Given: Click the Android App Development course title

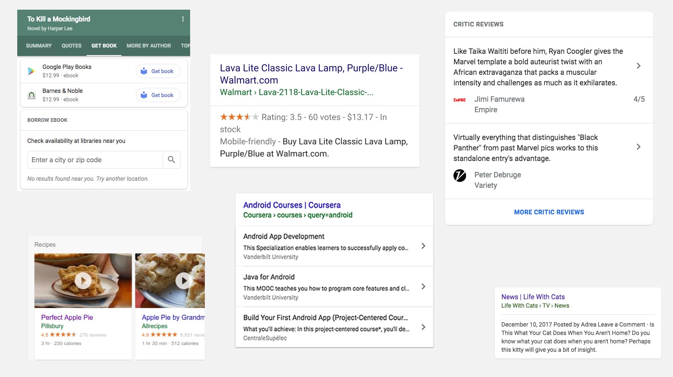Looking at the screenshot, I should (284, 237).
